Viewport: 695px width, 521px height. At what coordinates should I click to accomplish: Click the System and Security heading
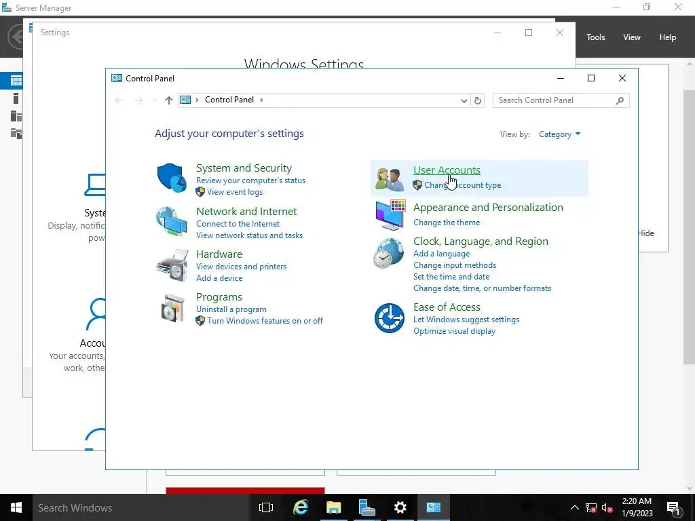244,168
